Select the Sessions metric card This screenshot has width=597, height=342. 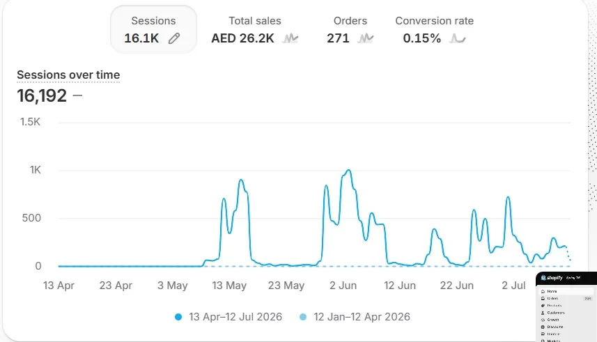(153, 29)
